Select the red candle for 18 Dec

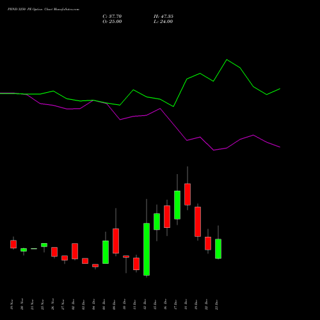[188, 195]
